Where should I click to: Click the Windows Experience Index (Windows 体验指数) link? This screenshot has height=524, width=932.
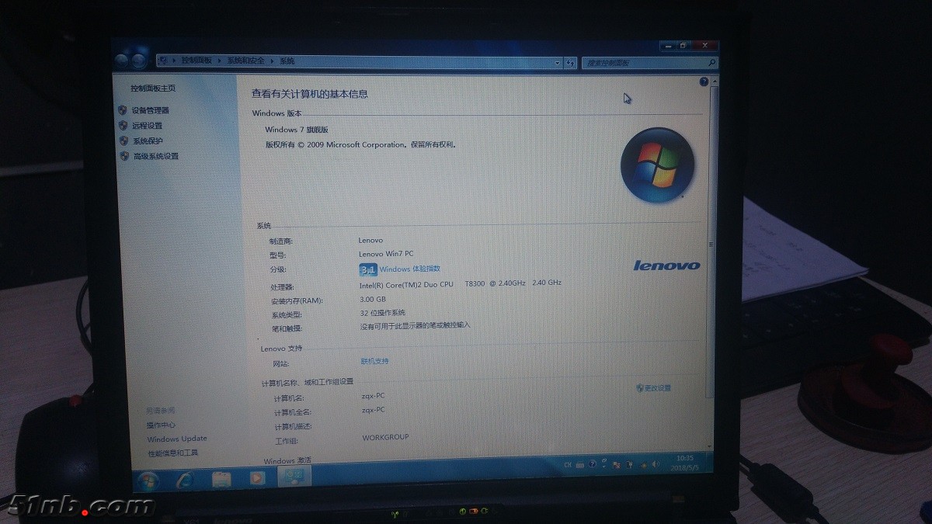[x=409, y=269]
